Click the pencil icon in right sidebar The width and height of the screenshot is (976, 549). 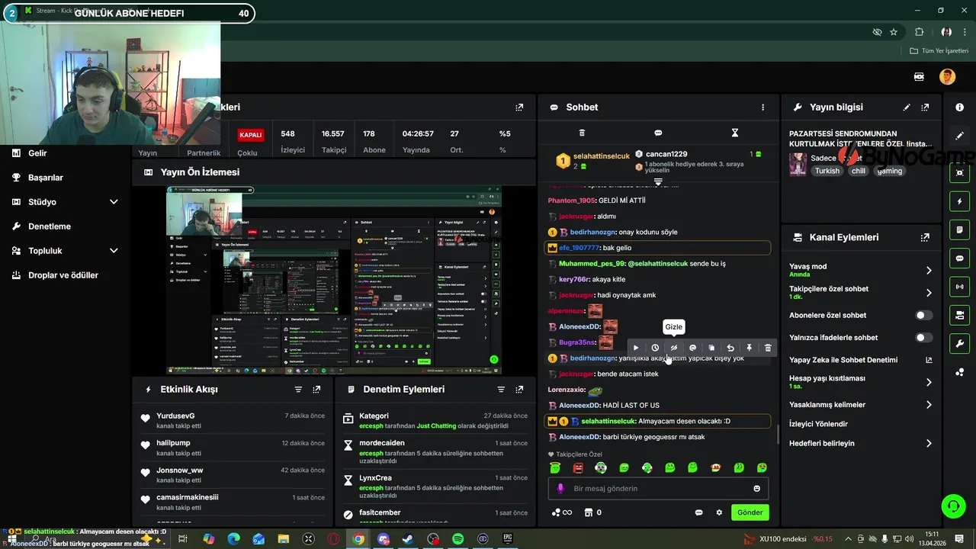pos(959,136)
